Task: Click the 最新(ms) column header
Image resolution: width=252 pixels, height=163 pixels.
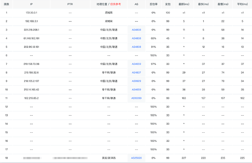Action: (x=184, y=4)
